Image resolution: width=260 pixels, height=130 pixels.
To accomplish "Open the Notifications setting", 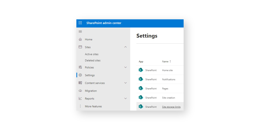I will (x=168, y=79).
